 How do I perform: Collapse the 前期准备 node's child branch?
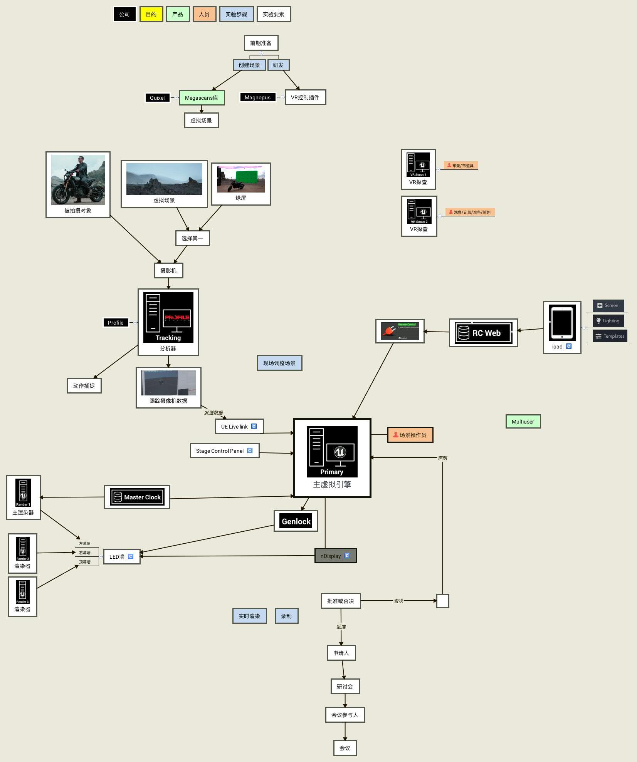coord(261,53)
